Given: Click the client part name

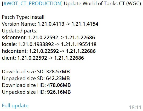Looking at the screenshot, I should (9, 58).
